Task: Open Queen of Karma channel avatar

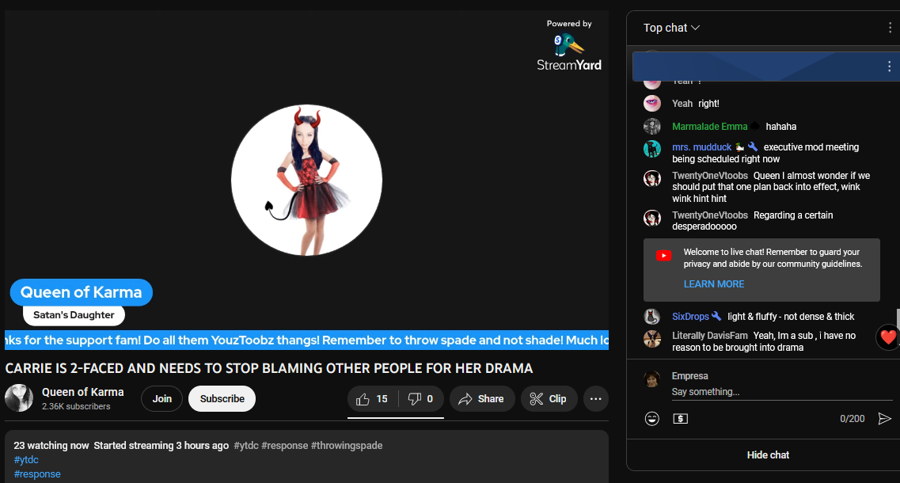Action: click(x=19, y=398)
